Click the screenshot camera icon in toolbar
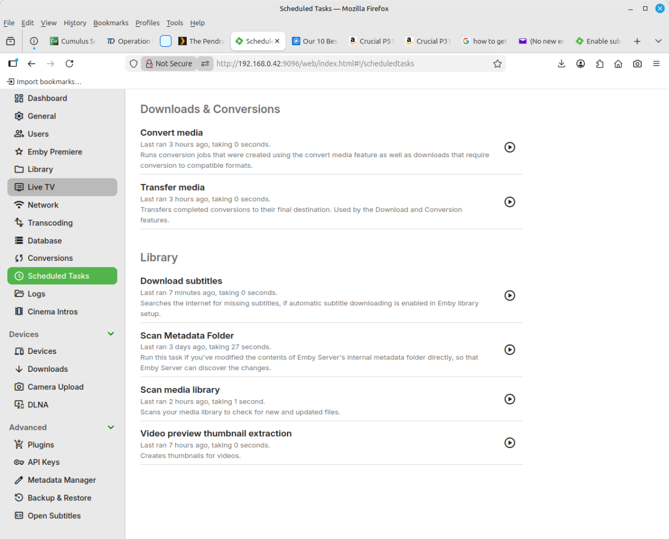Image resolution: width=669 pixels, height=539 pixels. (637, 64)
